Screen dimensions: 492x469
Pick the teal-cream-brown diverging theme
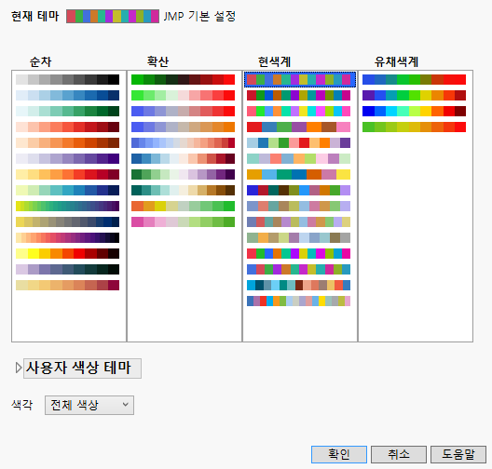click(183, 190)
